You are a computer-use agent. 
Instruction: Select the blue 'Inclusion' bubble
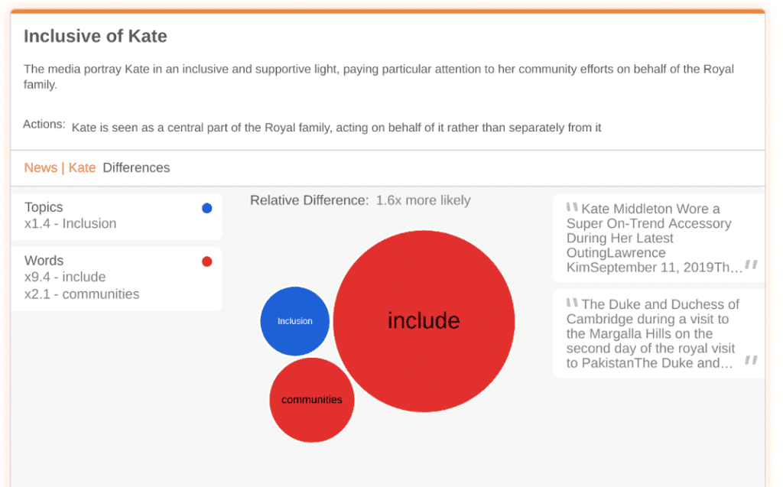(x=295, y=321)
